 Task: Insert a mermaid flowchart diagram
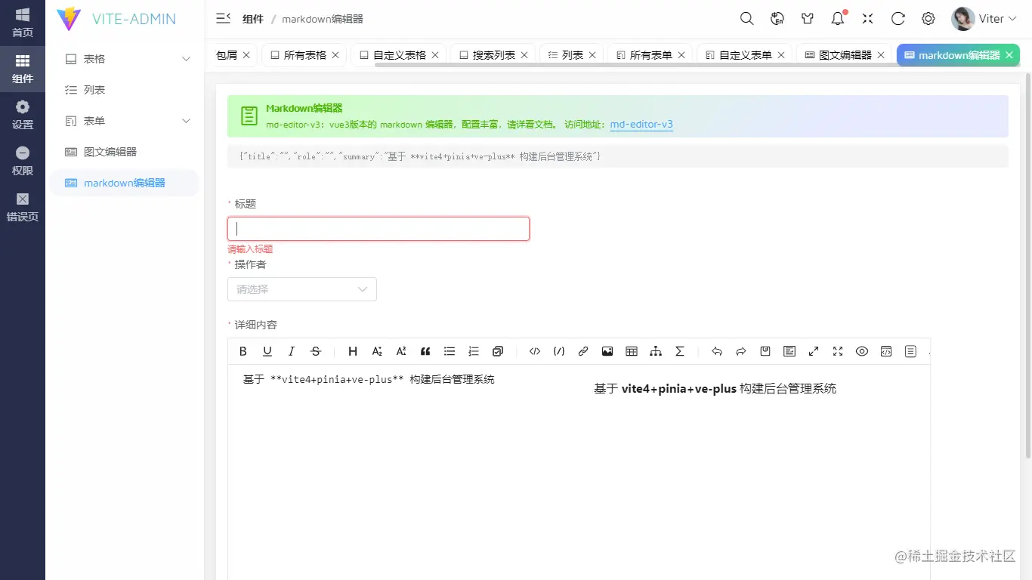pyautogui.click(x=656, y=351)
